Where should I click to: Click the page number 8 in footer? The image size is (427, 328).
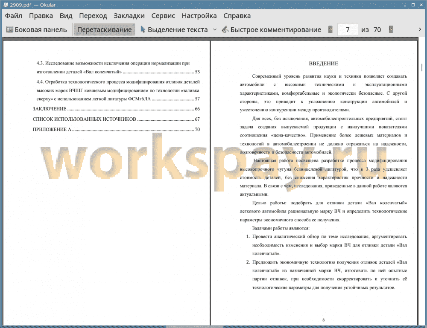coord(324,320)
